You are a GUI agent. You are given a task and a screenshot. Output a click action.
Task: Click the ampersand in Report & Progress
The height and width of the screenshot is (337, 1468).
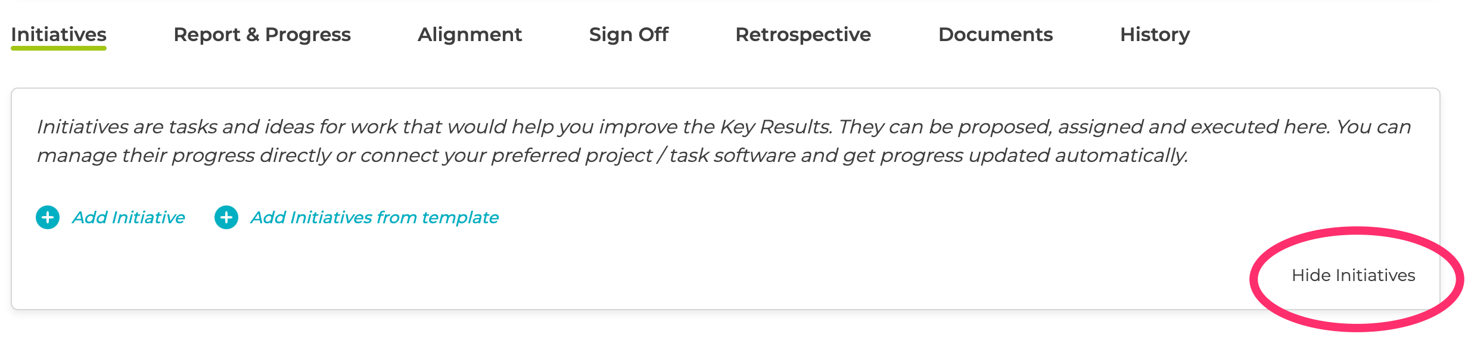point(253,35)
